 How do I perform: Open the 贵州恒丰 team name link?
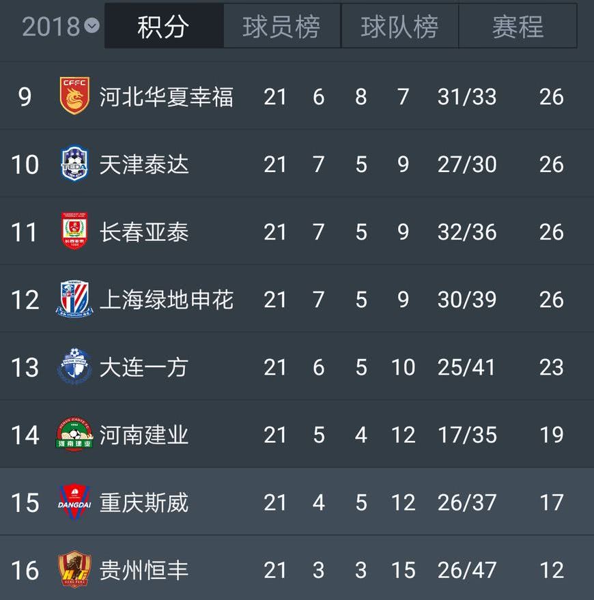coord(143,570)
